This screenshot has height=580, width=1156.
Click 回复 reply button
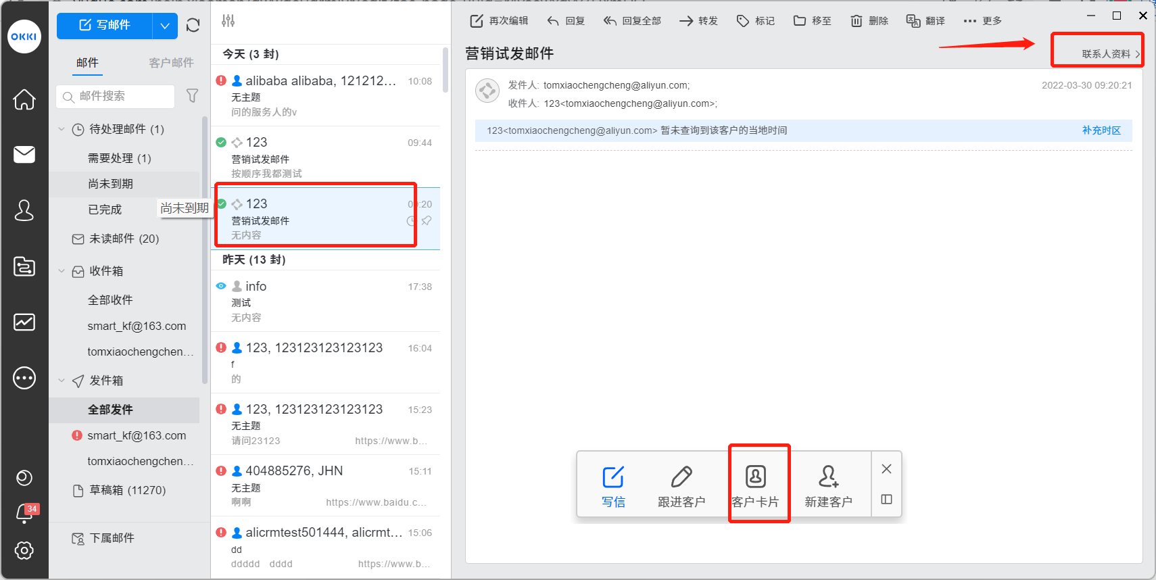pyautogui.click(x=566, y=21)
